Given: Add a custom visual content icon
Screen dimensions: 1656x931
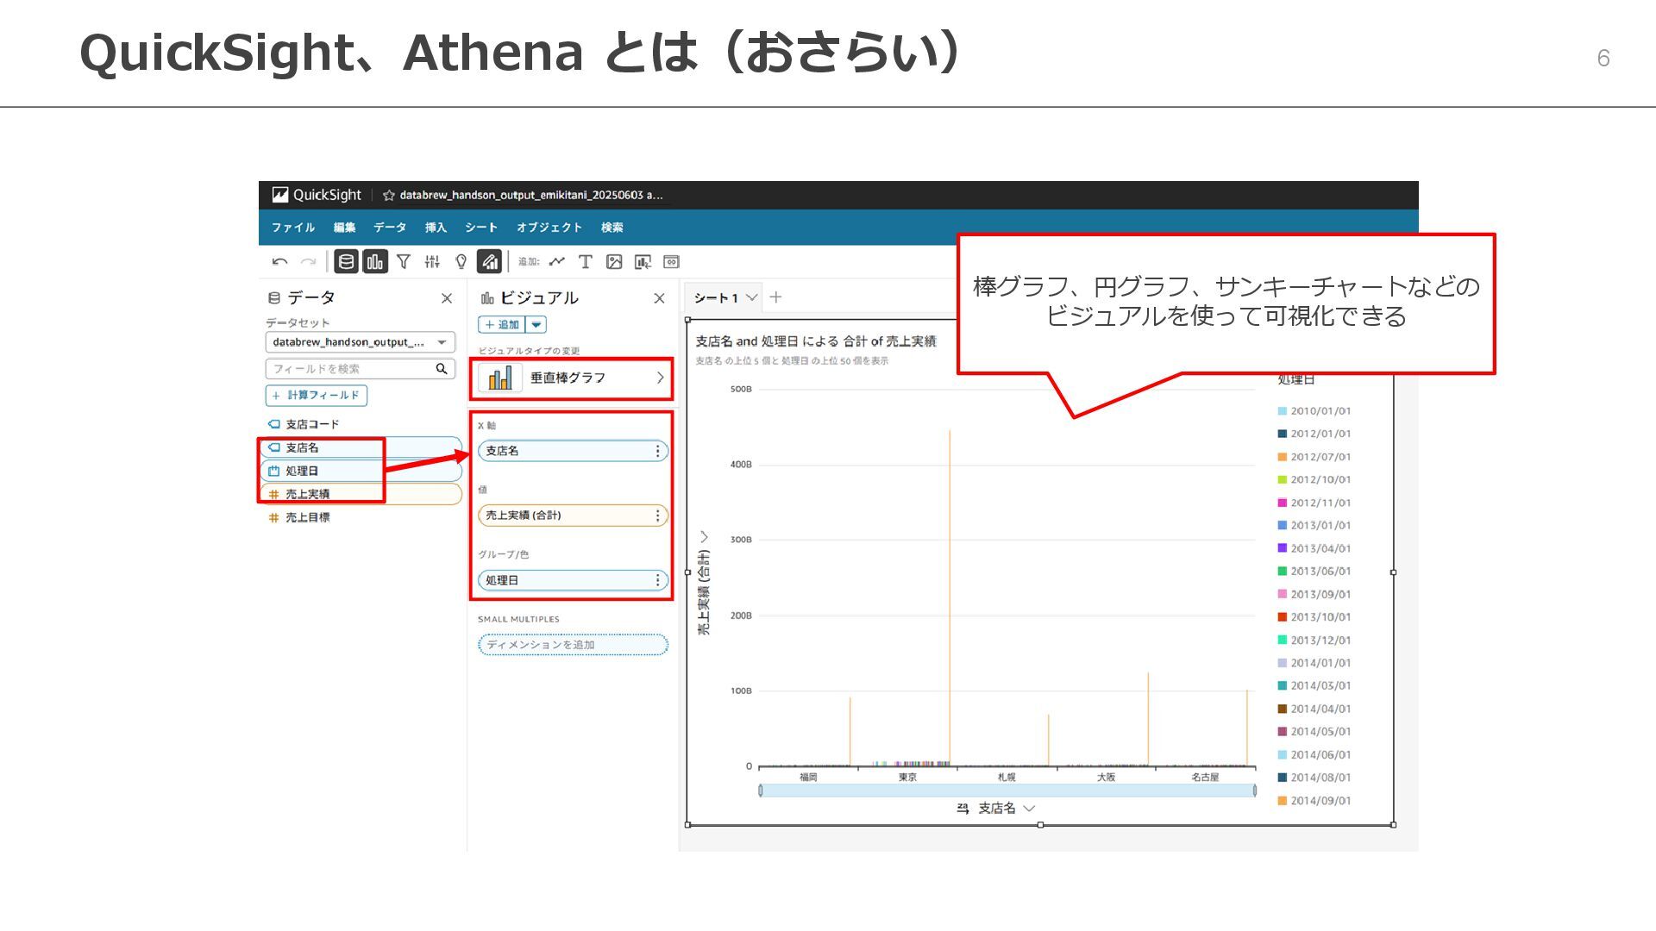Looking at the screenshot, I should pyautogui.click(x=643, y=261).
